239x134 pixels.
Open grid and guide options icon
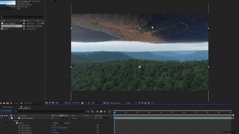click(x=66, y=103)
